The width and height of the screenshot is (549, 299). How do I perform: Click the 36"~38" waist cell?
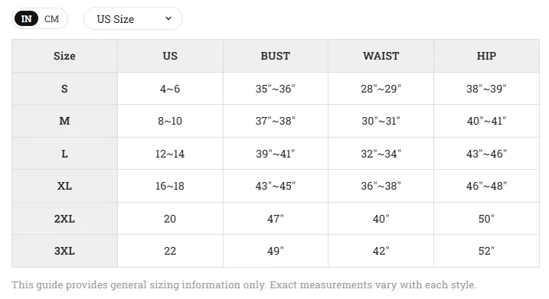tap(381, 186)
